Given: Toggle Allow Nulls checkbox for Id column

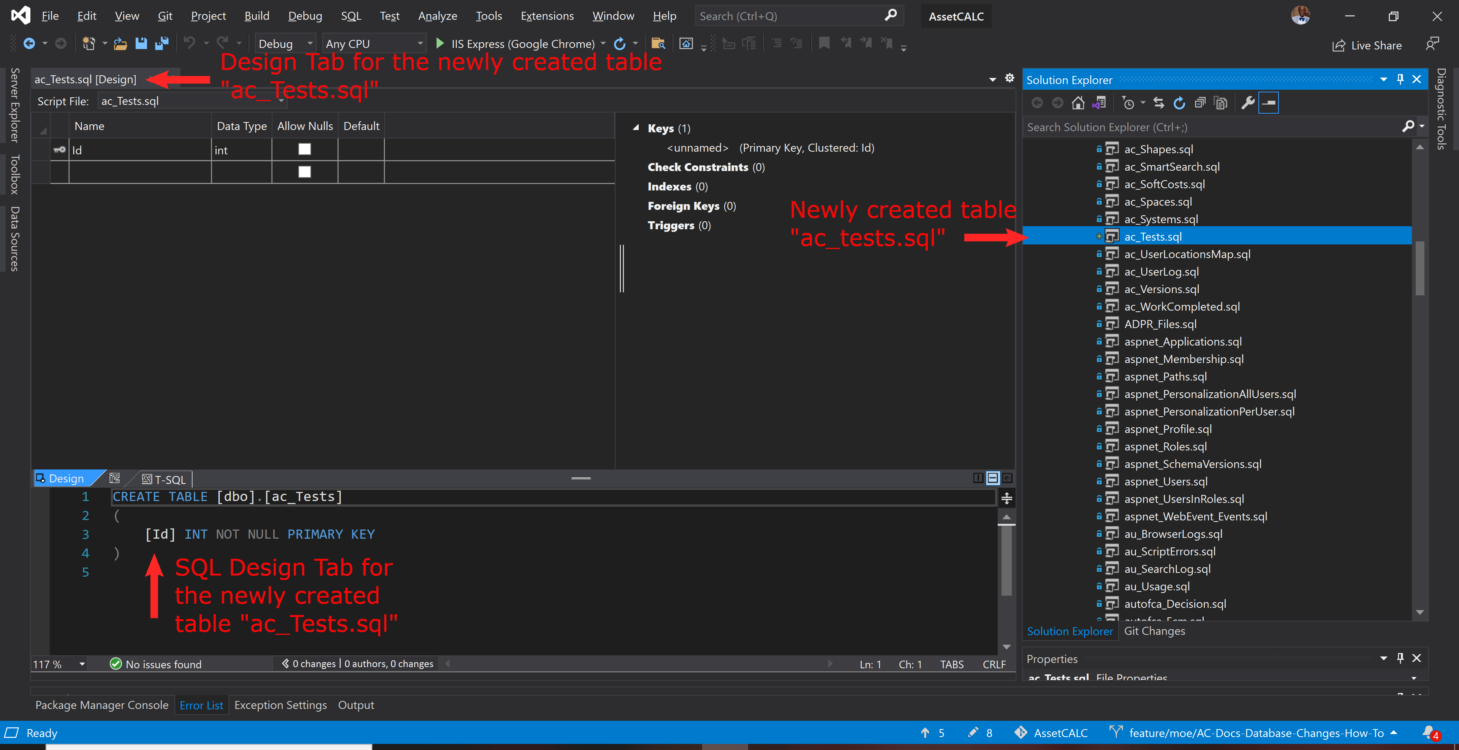Looking at the screenshot, I should click(305, 149).
